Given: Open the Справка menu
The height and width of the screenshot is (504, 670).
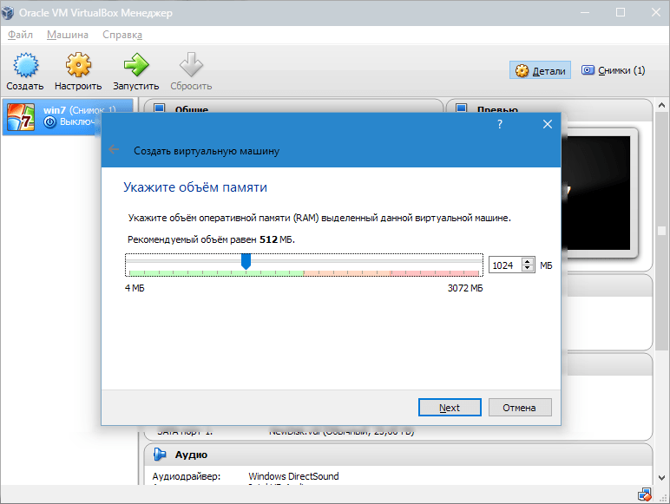Looking at the screenshot, I should pos(122,35).
